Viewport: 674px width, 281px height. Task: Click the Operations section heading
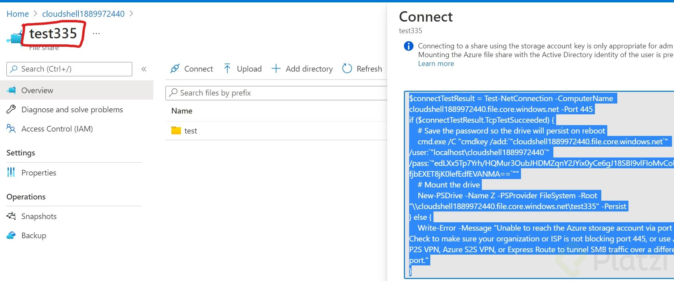[x=26, y=197]
